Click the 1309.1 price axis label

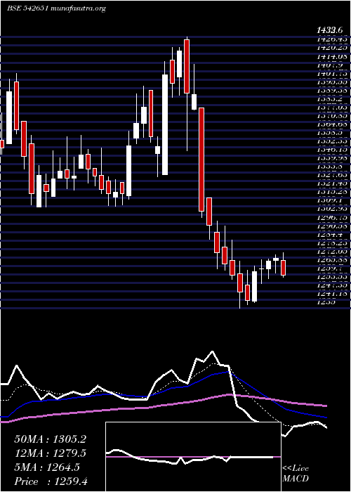pyautogui.click(x=329, y=200)
